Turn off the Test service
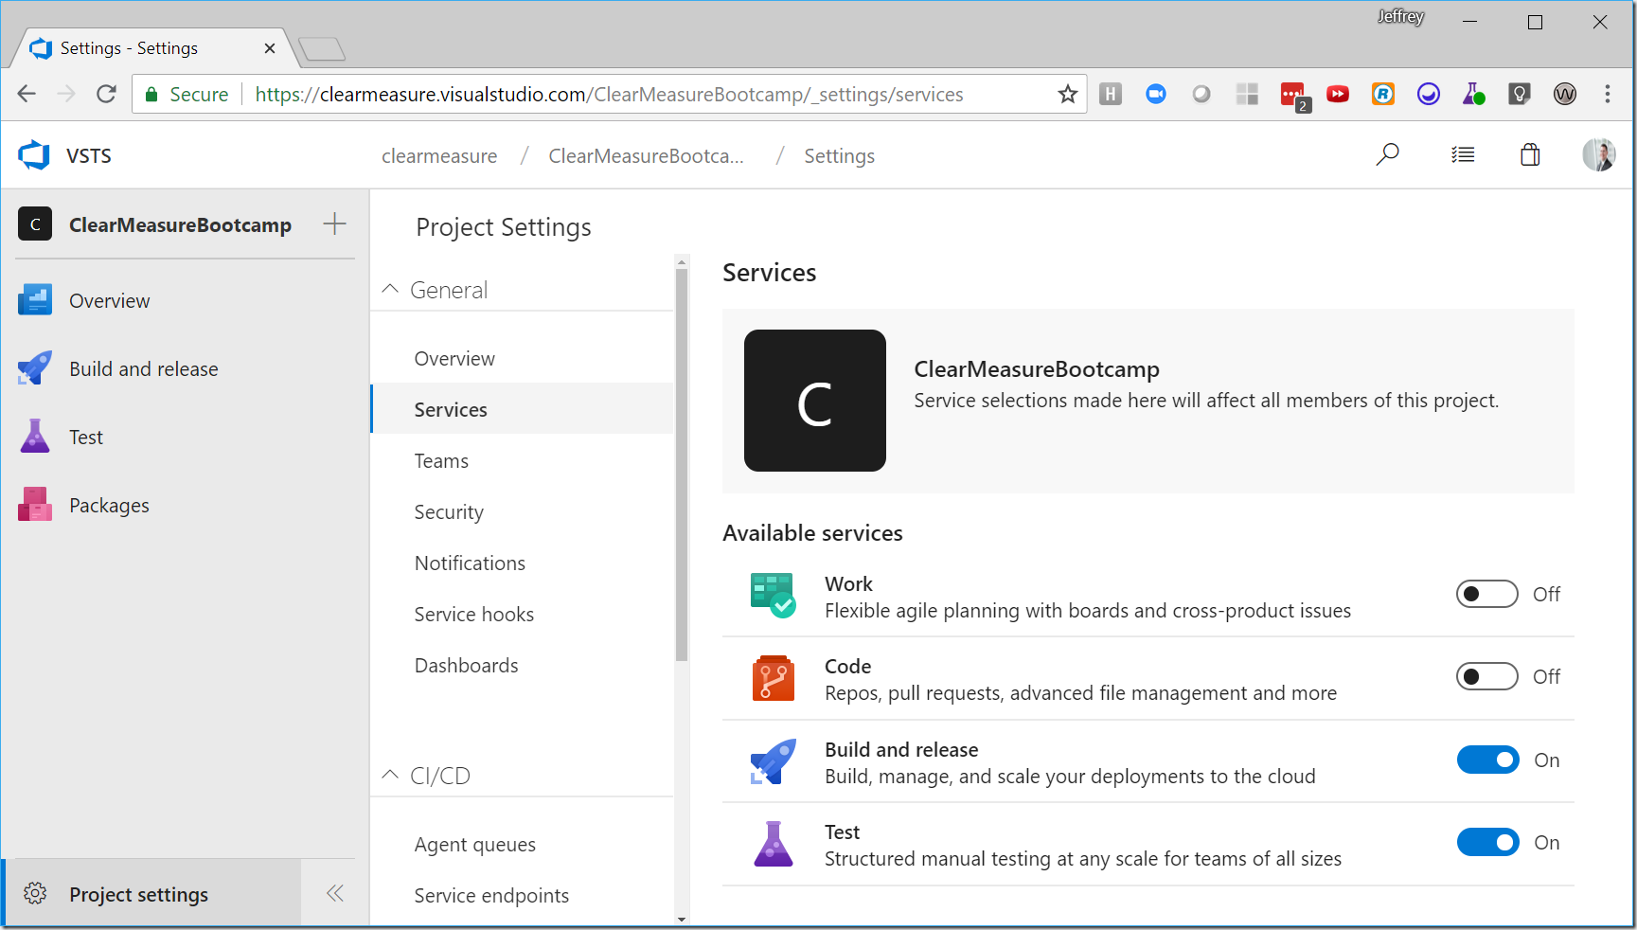Screen dimensions: 1637x930 coord(1487,842)
